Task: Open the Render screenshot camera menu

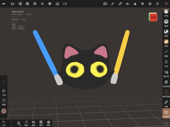Action: tap(105, 4)
